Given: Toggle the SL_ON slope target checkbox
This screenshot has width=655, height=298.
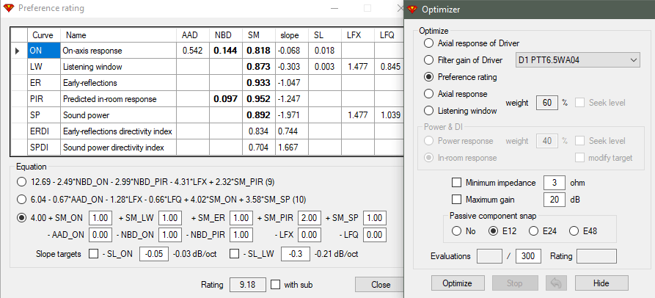Looking at the screenshot, I should (x=94, y=254).
